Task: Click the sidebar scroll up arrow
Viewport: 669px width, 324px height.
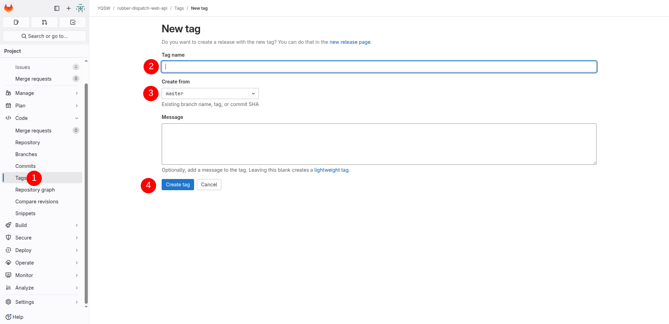Action: (86, 61)
